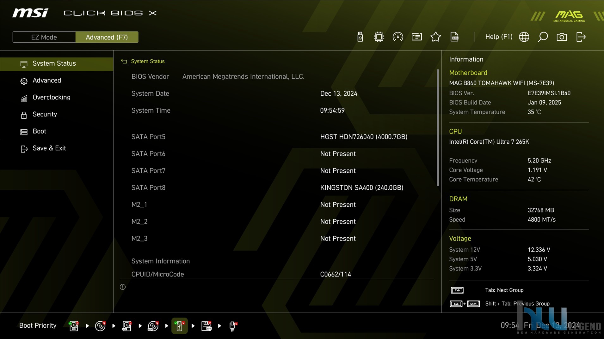This screenshot has height=339, width=604.
Task: Open the speedometer gauge icon in the top toolbar
Action: click(398, 37)
